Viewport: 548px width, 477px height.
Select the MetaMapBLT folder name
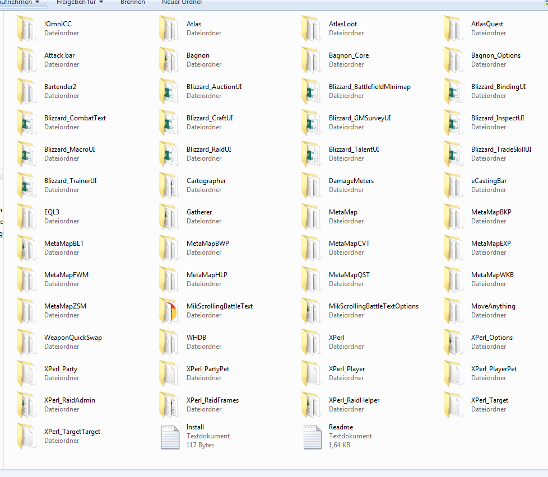tap(64, 244)
